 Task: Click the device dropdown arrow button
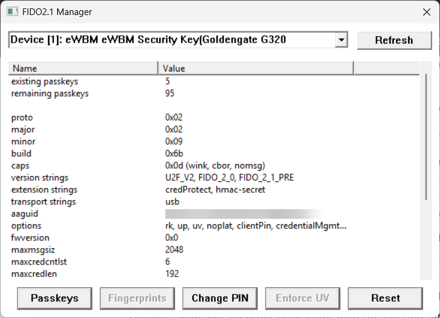(x=341, y=40)
